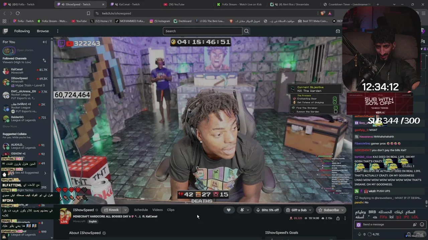Open the stream's more options menu
This screenshot has width=428, height=240.
[345, 218]
